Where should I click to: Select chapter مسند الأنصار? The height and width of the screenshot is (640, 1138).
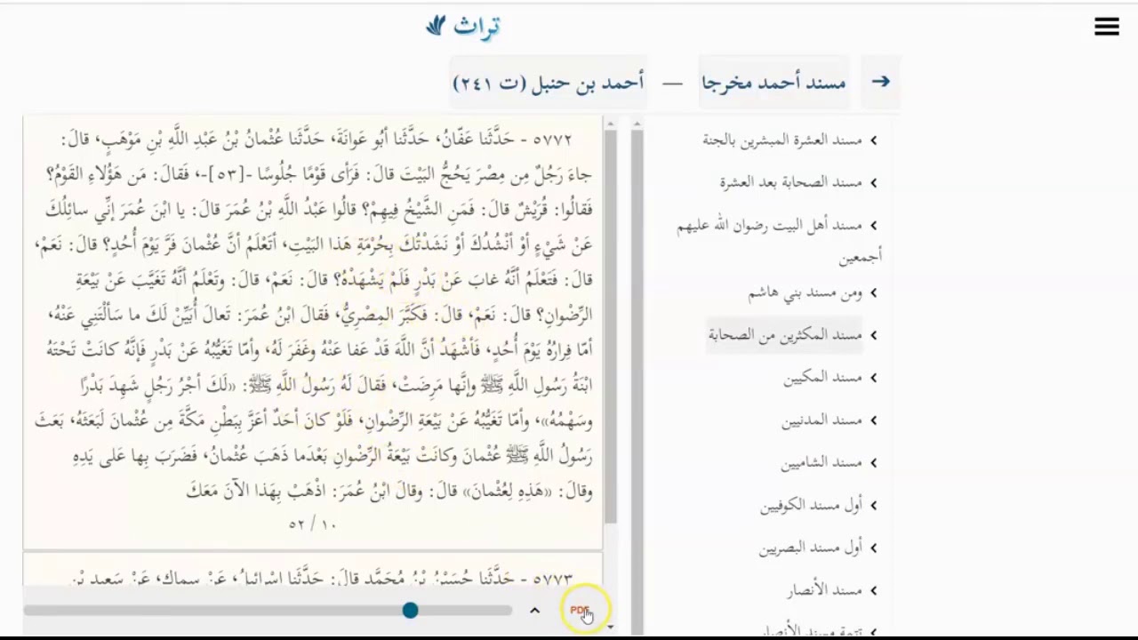pyautogui.click(x=825, y=591)
